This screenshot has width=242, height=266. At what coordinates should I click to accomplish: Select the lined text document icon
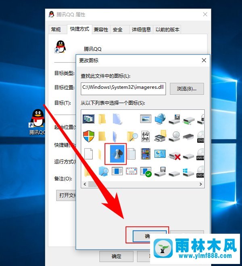tap(131, 154)
